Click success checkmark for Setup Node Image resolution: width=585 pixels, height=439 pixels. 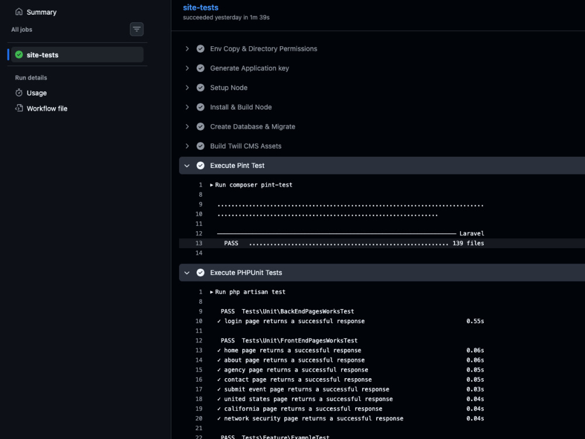200,87
